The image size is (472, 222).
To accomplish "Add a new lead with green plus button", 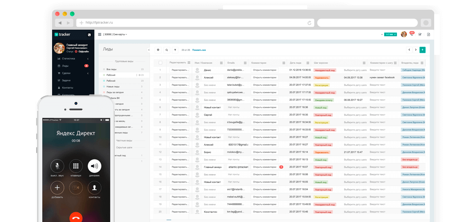I will click(x=422, y=50).
